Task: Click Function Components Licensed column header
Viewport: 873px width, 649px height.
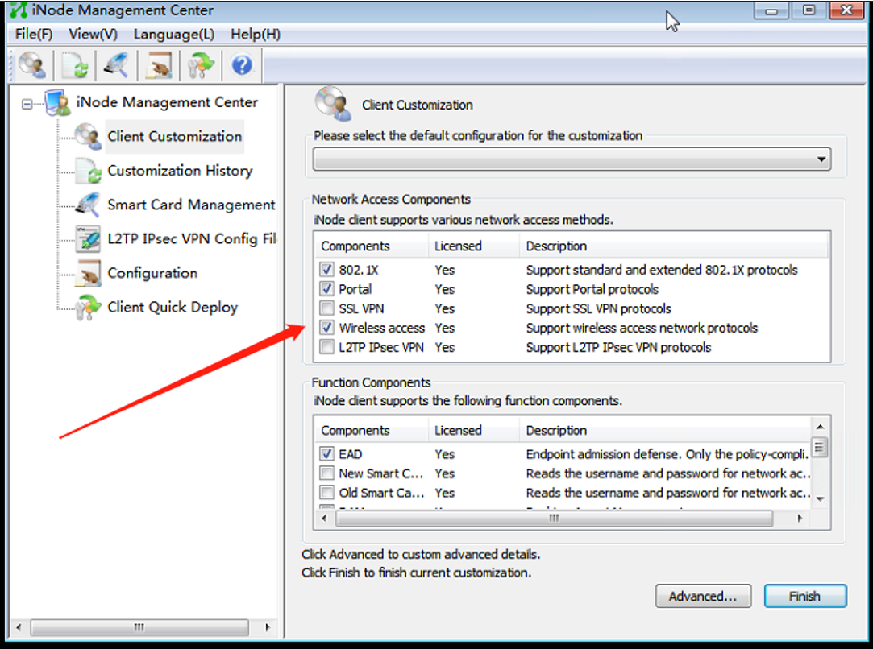Action: [473, 431]
